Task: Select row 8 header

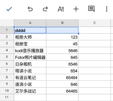Action: (x=7, y=77)
